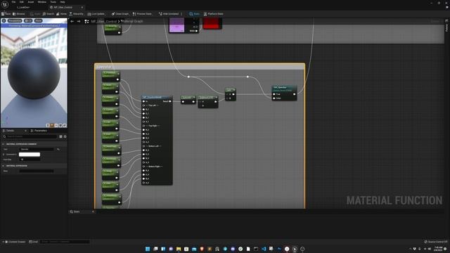Open the Window menu
This screenshot has width=450, height=253.
coord(42,2)
